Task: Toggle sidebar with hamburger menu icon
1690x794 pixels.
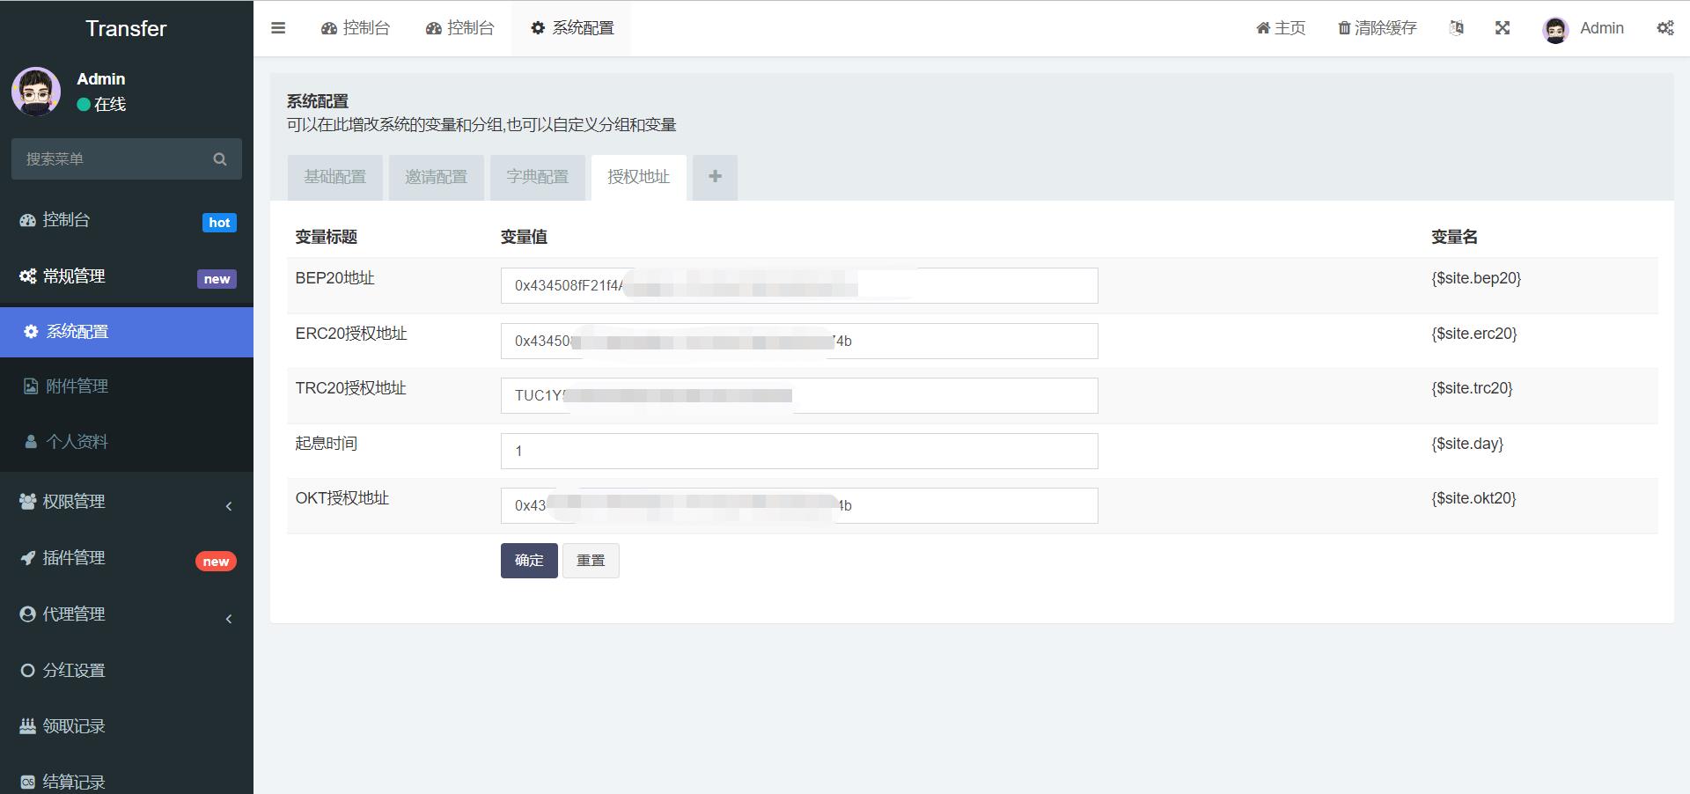Action: pyautogui.click(x=278, y=28)
